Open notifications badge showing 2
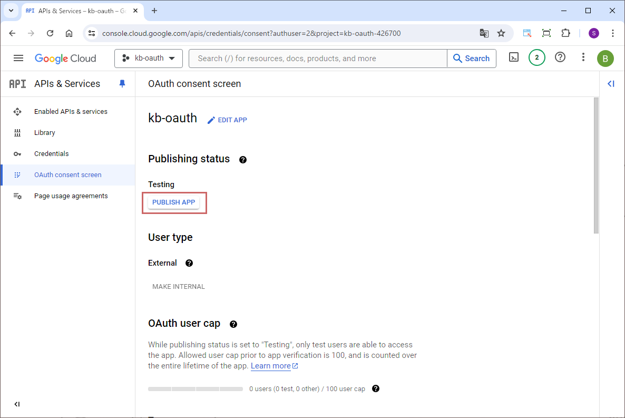The width and height of the screenshot is (625, 418). (536, 57)
